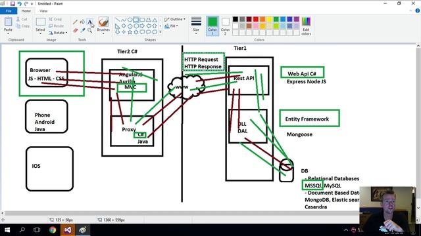The height and width of the screenshot is (236, 421).
Task: Open Google Chrome from taskbar
Action: (53, 230)
